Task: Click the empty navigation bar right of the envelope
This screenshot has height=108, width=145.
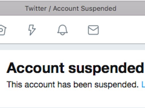Action: coord(122,30)
